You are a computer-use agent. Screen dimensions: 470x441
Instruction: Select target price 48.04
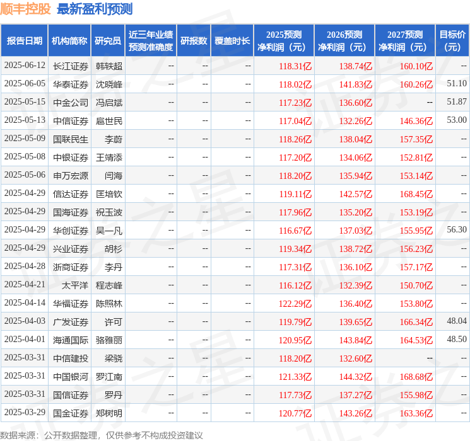pos(457,321)
